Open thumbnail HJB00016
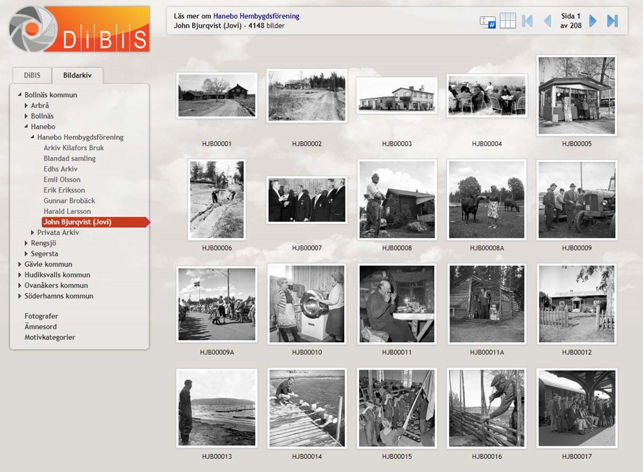The image size is (643, 472). point(487,408)
